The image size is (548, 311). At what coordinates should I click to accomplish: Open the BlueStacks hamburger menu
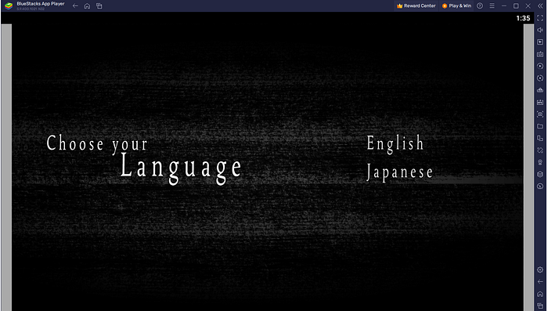tap(492, 6)
